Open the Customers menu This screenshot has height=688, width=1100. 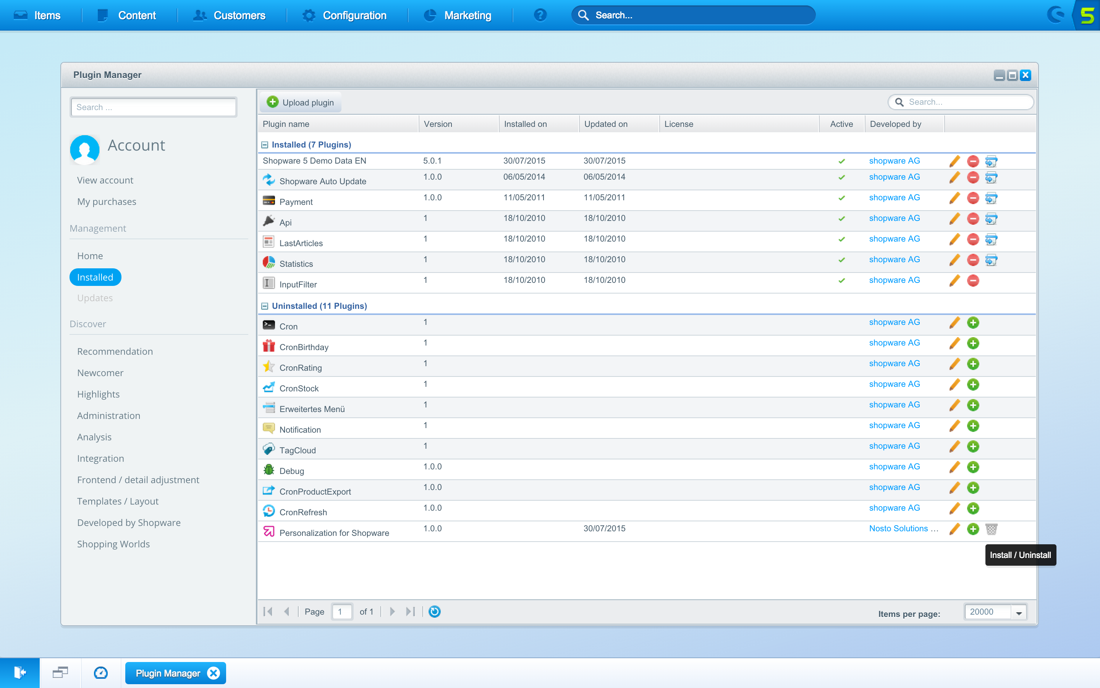[x=230, y=15]
